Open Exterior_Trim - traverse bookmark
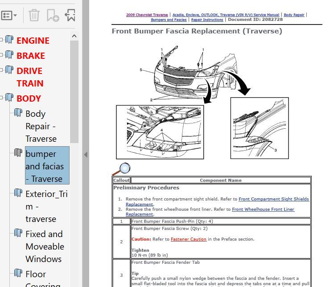 coord(46,206)
